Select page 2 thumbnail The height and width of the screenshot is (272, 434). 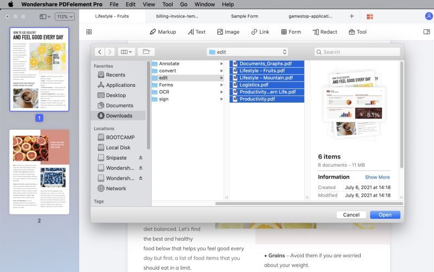(39, 172)
